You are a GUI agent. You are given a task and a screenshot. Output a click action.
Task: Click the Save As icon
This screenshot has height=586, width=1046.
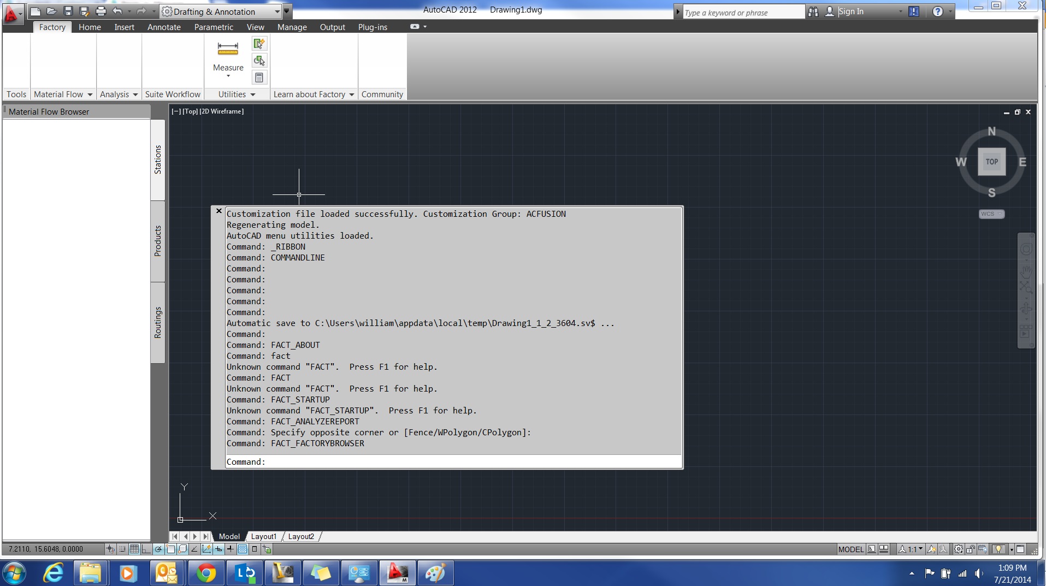pos(84,11)
